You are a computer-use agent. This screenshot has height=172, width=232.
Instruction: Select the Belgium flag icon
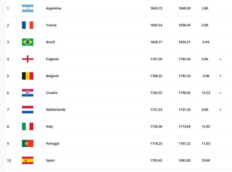28,76
